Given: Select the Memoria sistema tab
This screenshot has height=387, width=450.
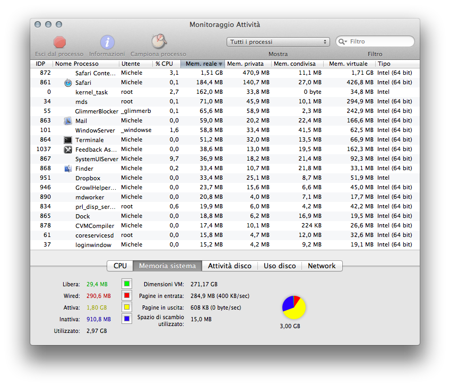Looking at the screenshot, I should 167,266.
